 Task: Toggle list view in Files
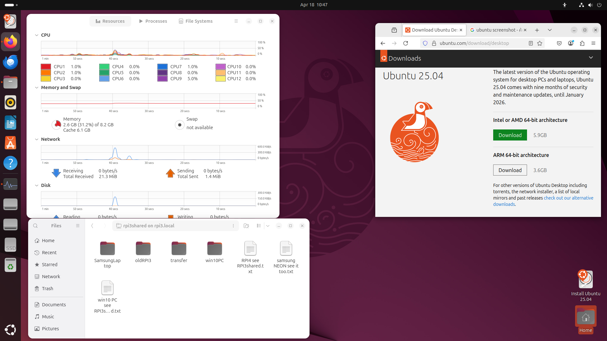259,226
